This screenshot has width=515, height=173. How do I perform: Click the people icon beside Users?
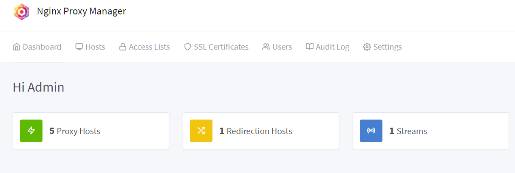point(266,47)
